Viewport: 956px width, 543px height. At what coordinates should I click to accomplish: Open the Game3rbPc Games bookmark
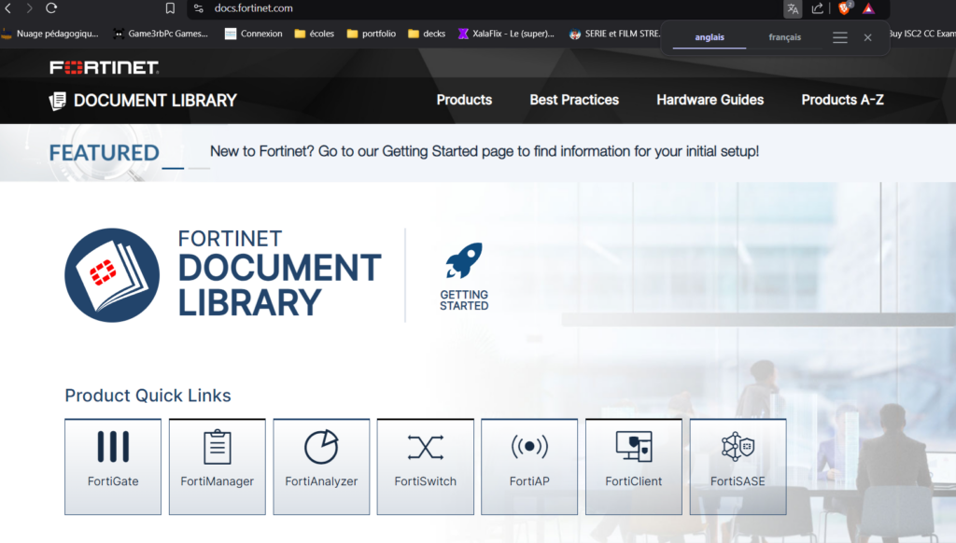coord(161,34)
